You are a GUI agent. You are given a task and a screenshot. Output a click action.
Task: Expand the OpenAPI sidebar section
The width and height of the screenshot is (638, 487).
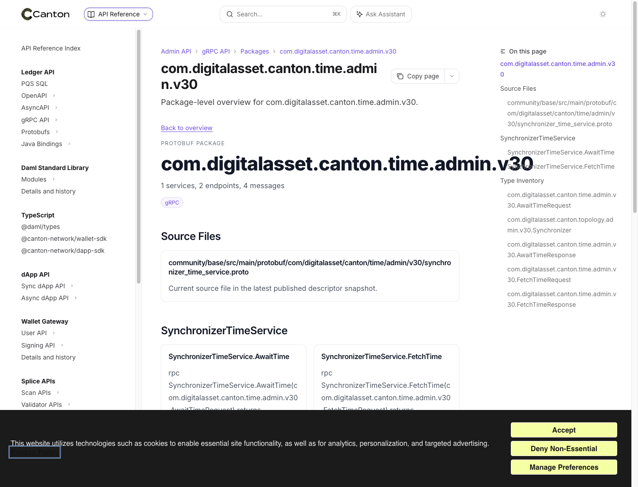pyautogui.click(x=54, y=96)
